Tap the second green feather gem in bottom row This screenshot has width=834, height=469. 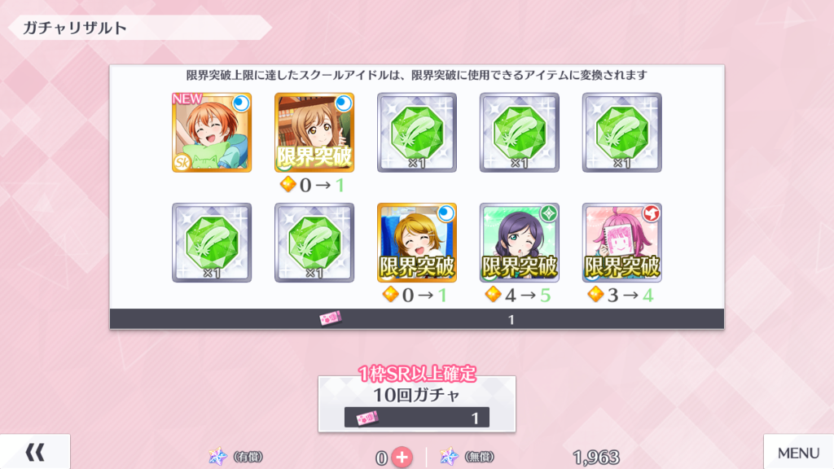pyautogui.click(x=314, y=243)
